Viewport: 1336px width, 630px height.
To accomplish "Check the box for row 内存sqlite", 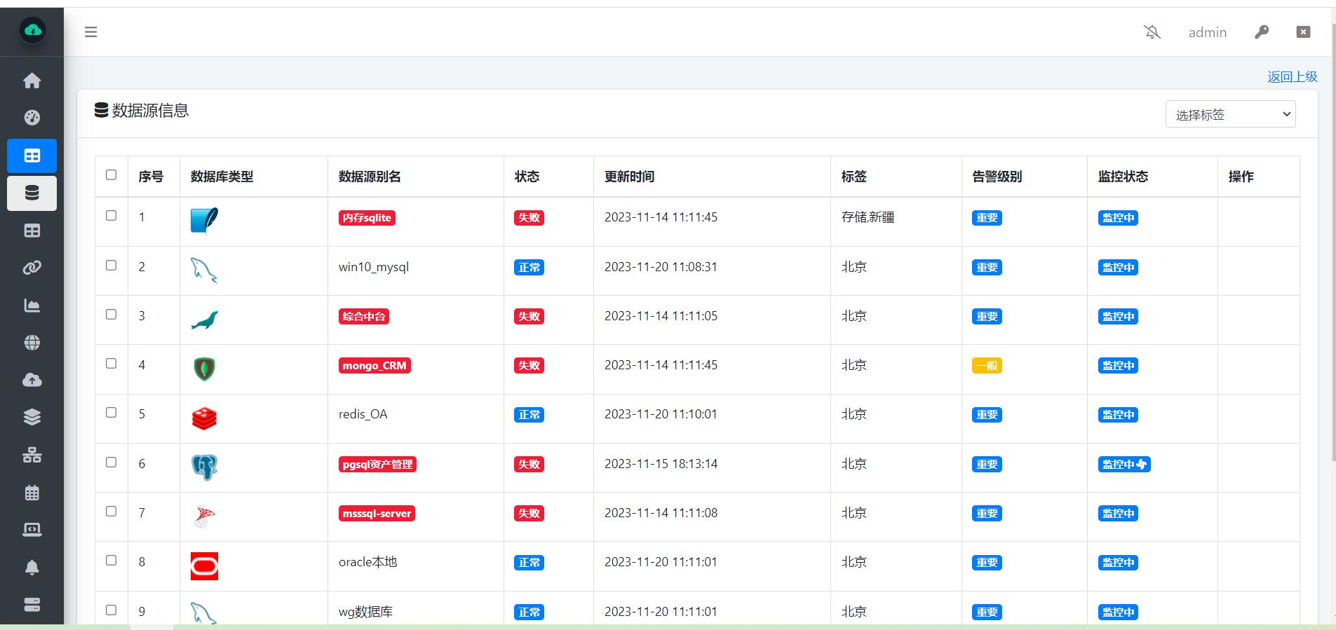I will click(x=111, y=216).
